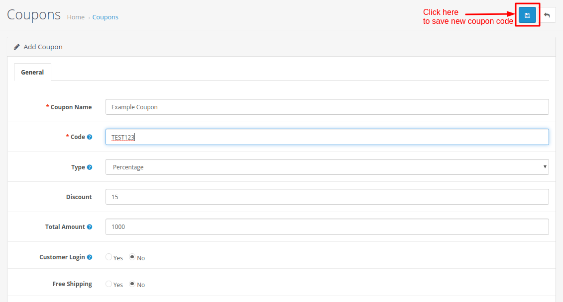Show help icon beside Total Amount
Screen dimensions: 563x302
tap(90, 227)
